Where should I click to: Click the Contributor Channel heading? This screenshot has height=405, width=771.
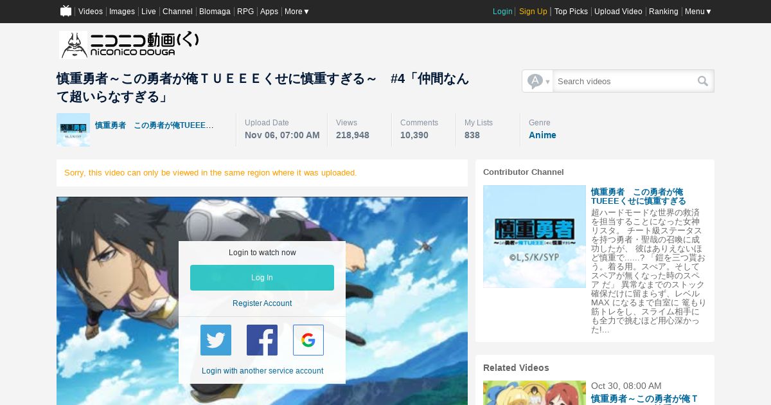click(524, 172)
